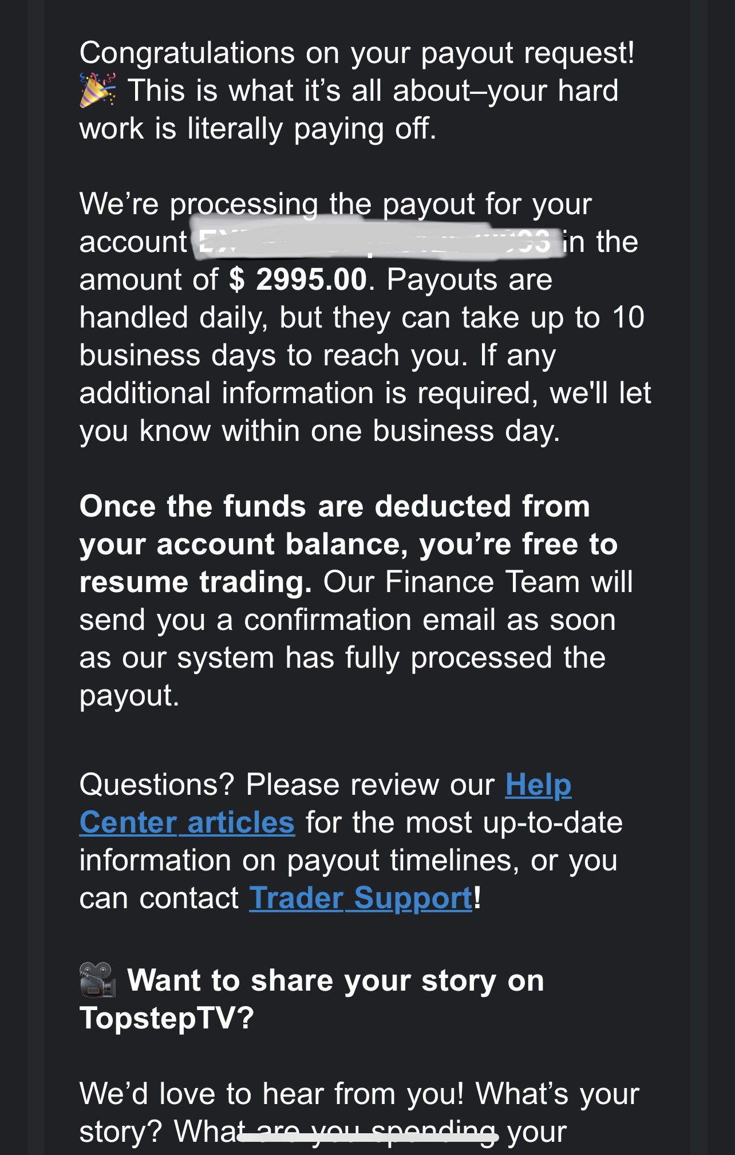Viewport: 735px width, 1155px height.
Task: Click the bold $ 2995.00 amount
Action: click(x=298, y=279)
